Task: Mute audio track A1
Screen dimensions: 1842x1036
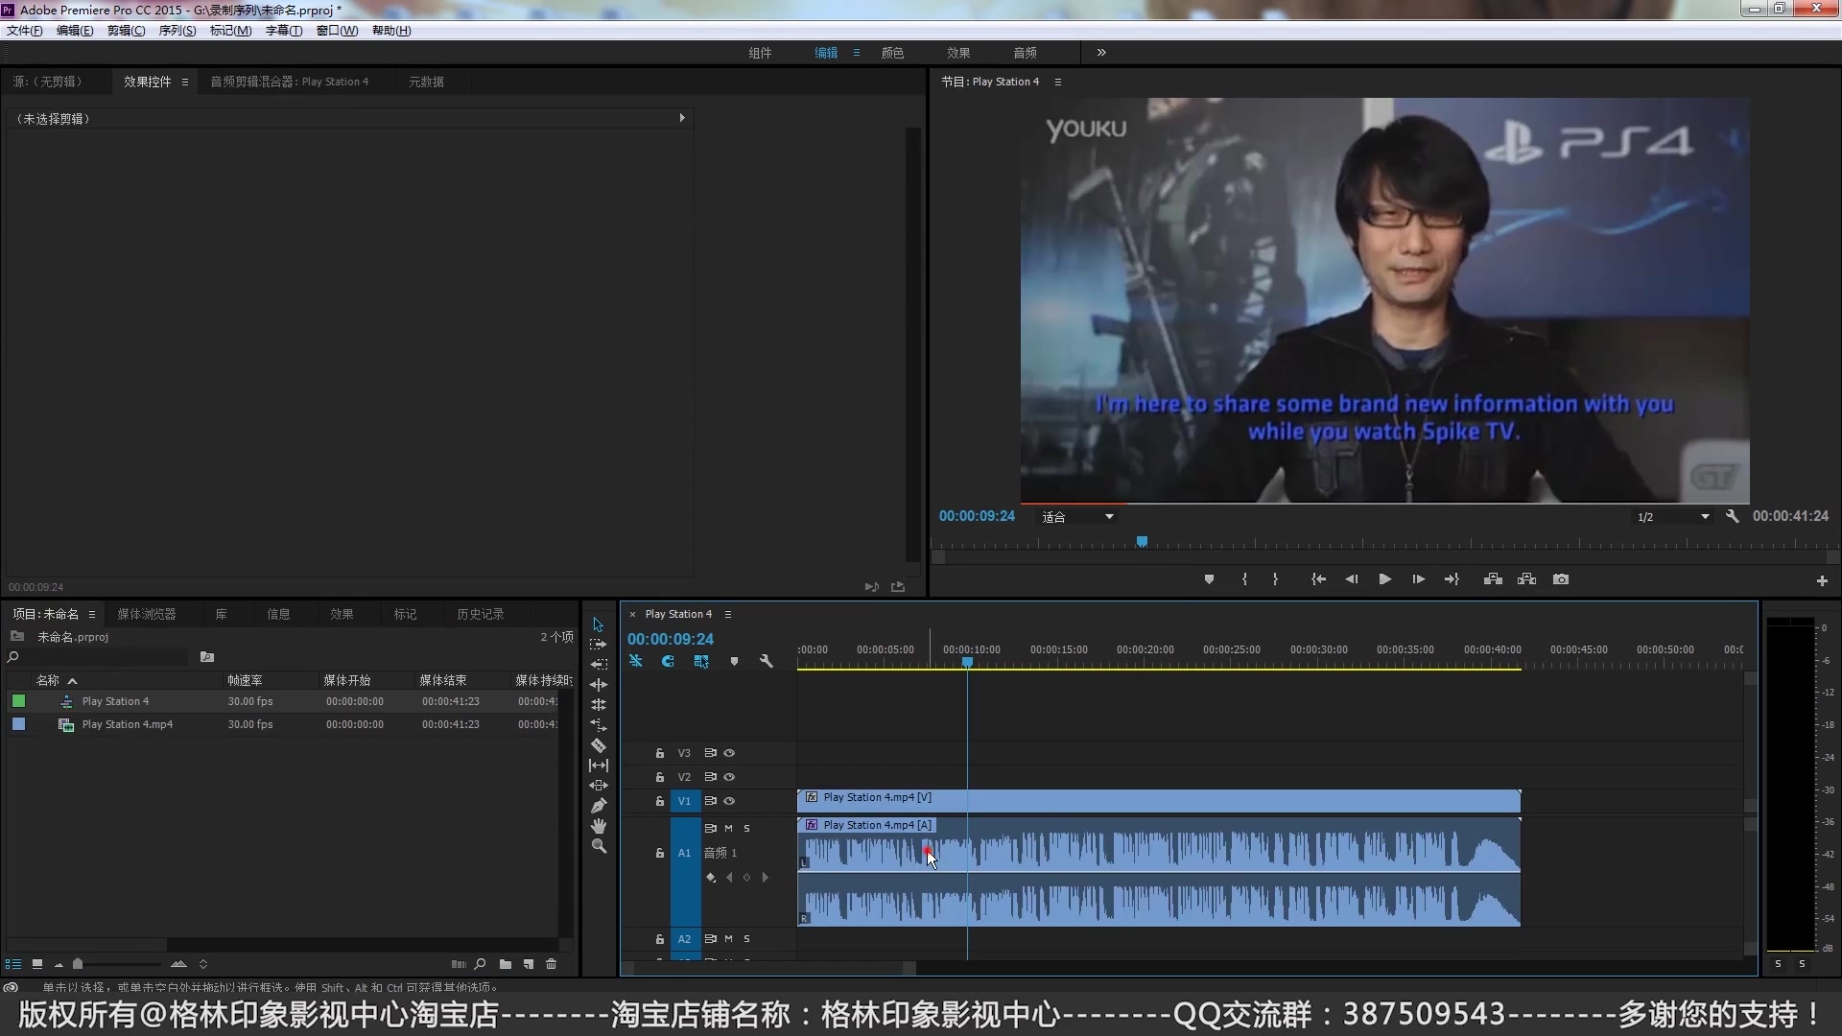Action: pyautogui.click(x=728, y=829)
